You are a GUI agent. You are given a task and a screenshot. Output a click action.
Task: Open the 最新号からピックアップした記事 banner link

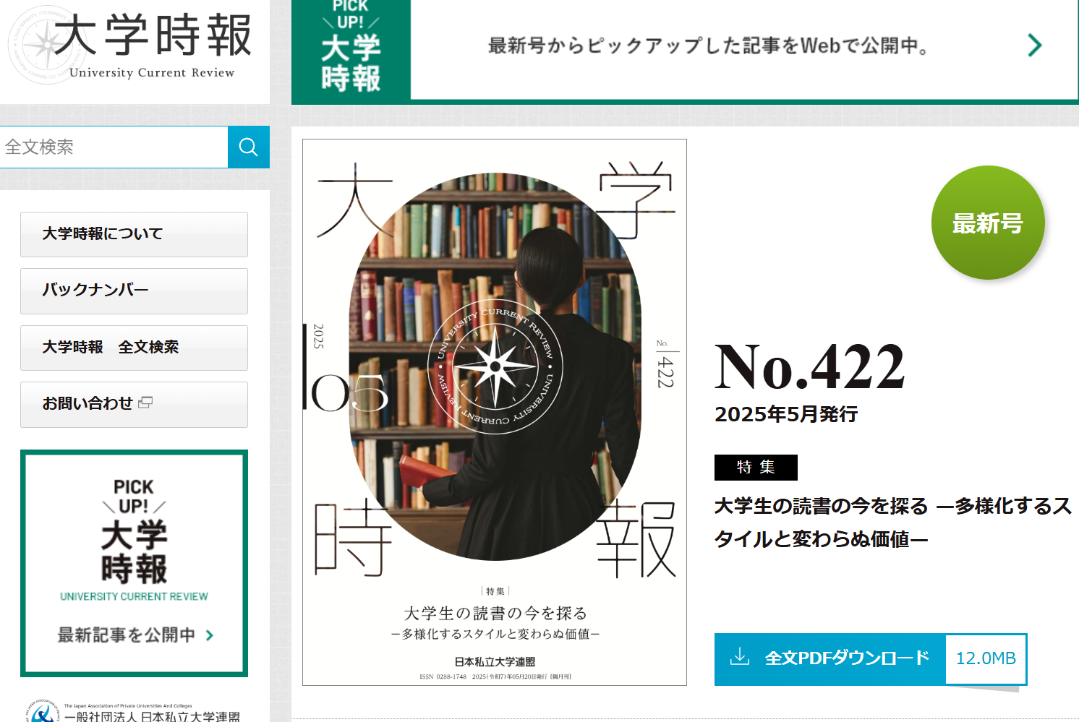[685, 50]
